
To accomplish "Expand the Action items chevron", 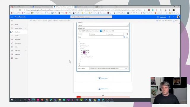I will [x=26, y=28].
